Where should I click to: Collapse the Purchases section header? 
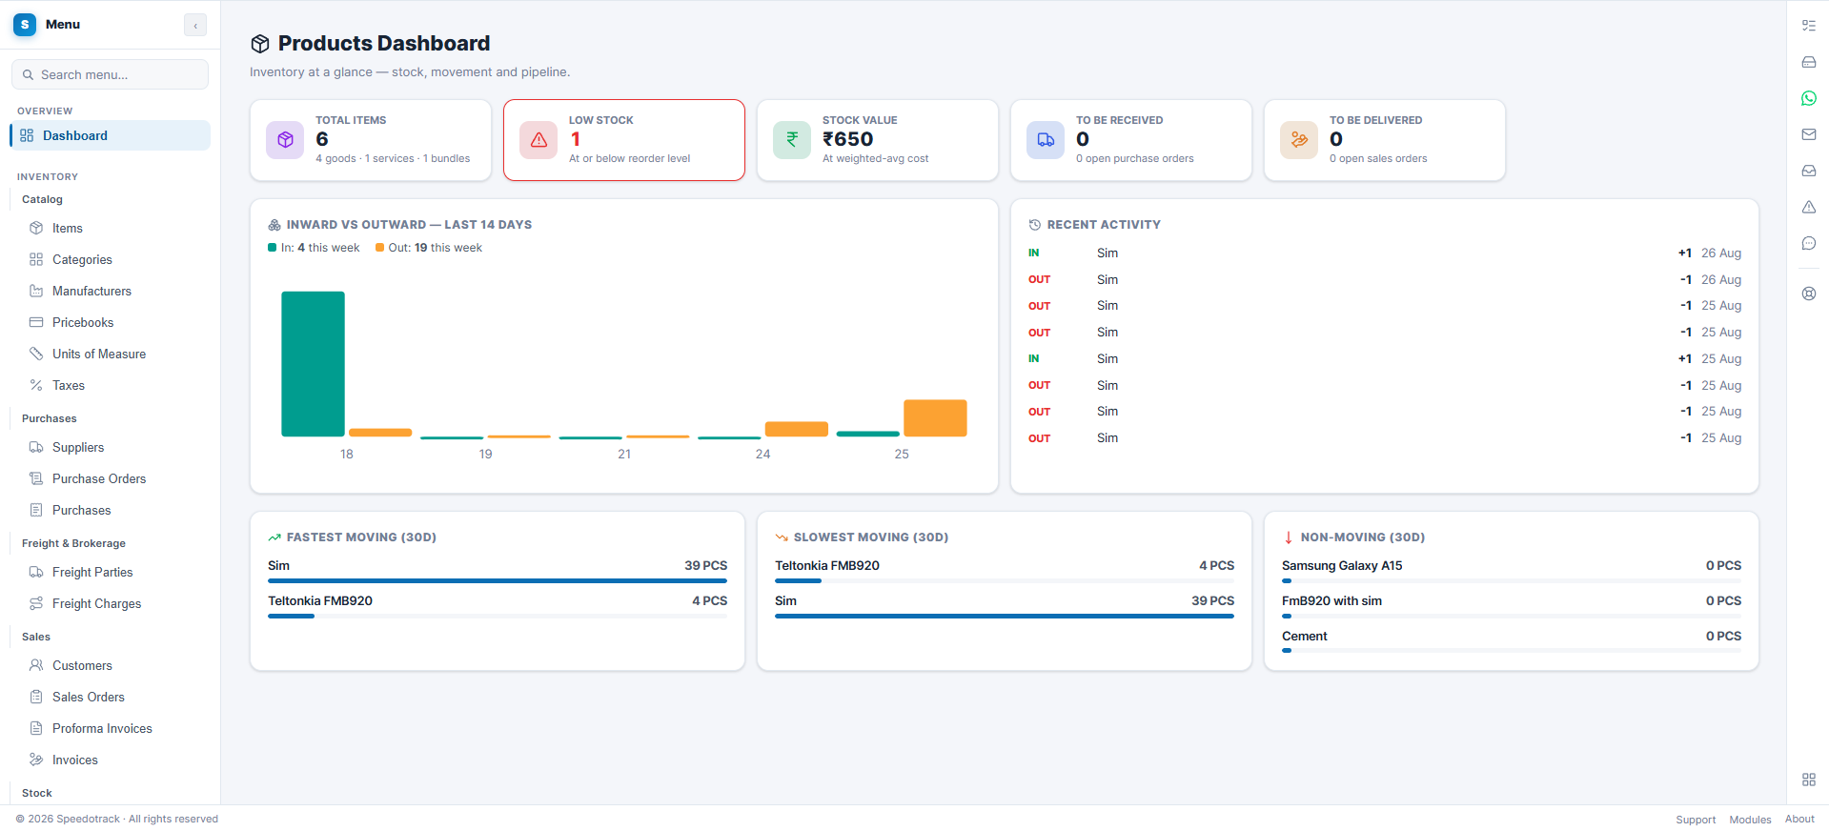point(49,418)
